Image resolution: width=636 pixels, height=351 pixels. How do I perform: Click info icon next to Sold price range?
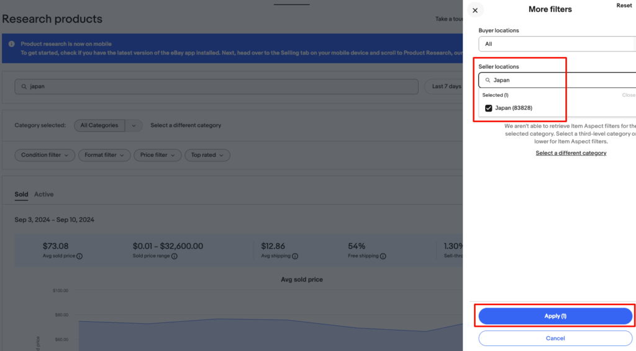(x=175, y=256)
